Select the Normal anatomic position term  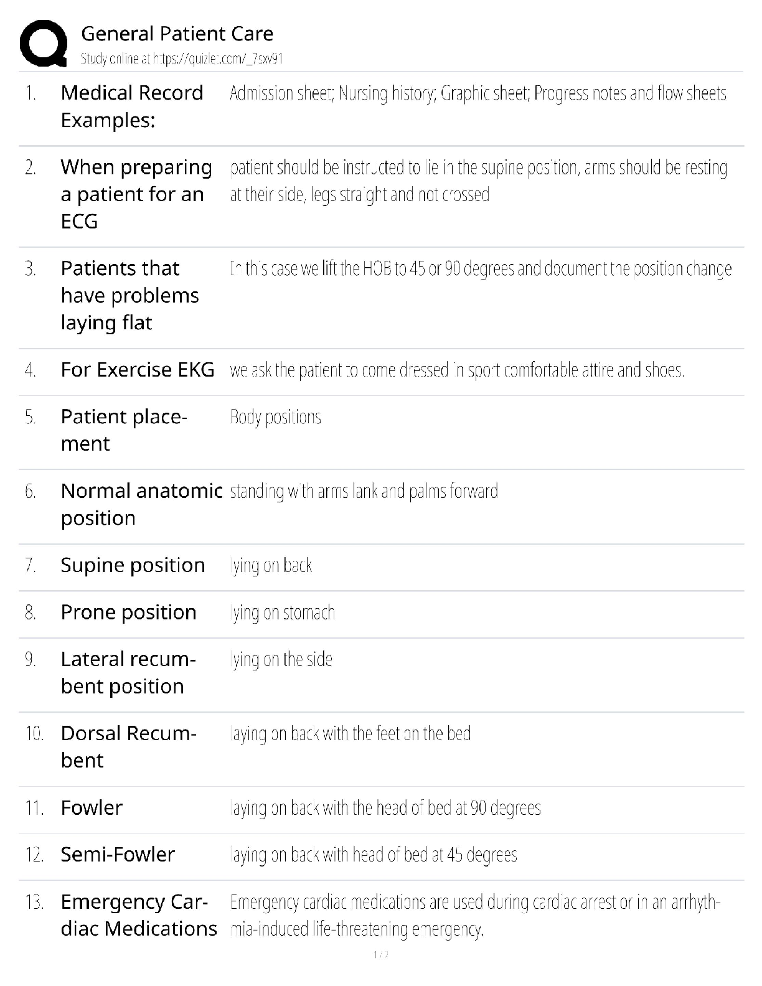tap(141, 504)
